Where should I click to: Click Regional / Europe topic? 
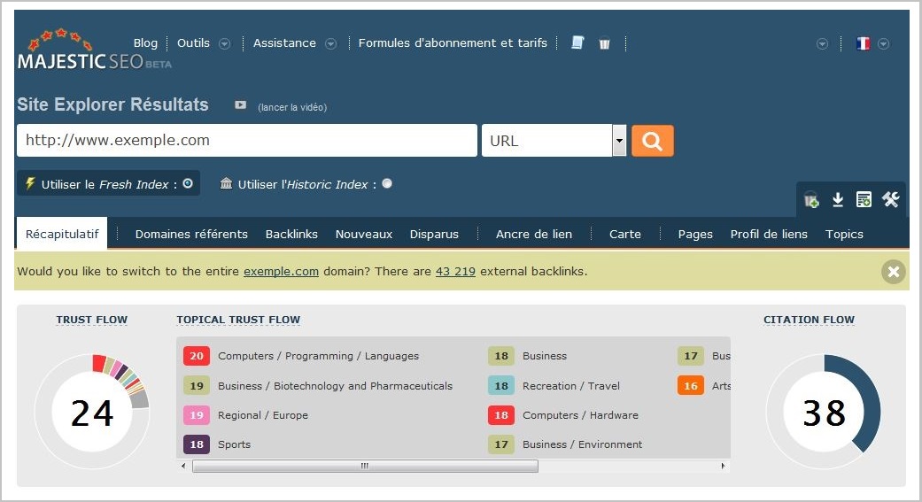[x=263, y=415]
